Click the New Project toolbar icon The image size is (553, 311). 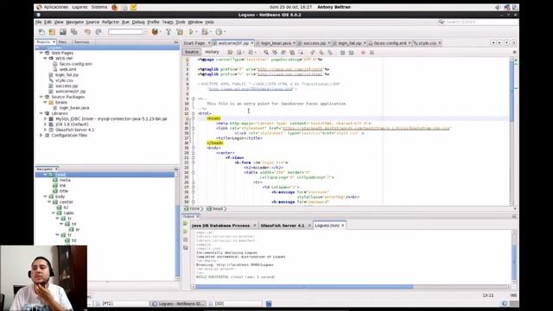pos(52,32)
